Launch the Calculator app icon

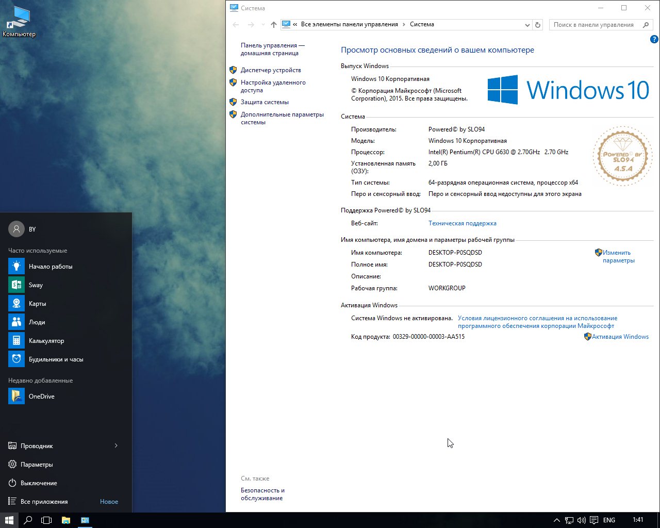16,341
